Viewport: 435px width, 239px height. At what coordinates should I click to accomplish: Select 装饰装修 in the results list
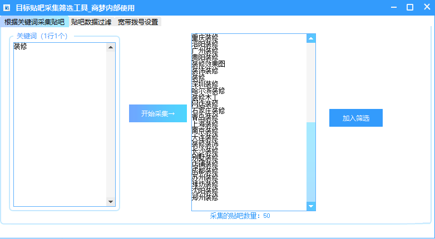click(205, 71)
